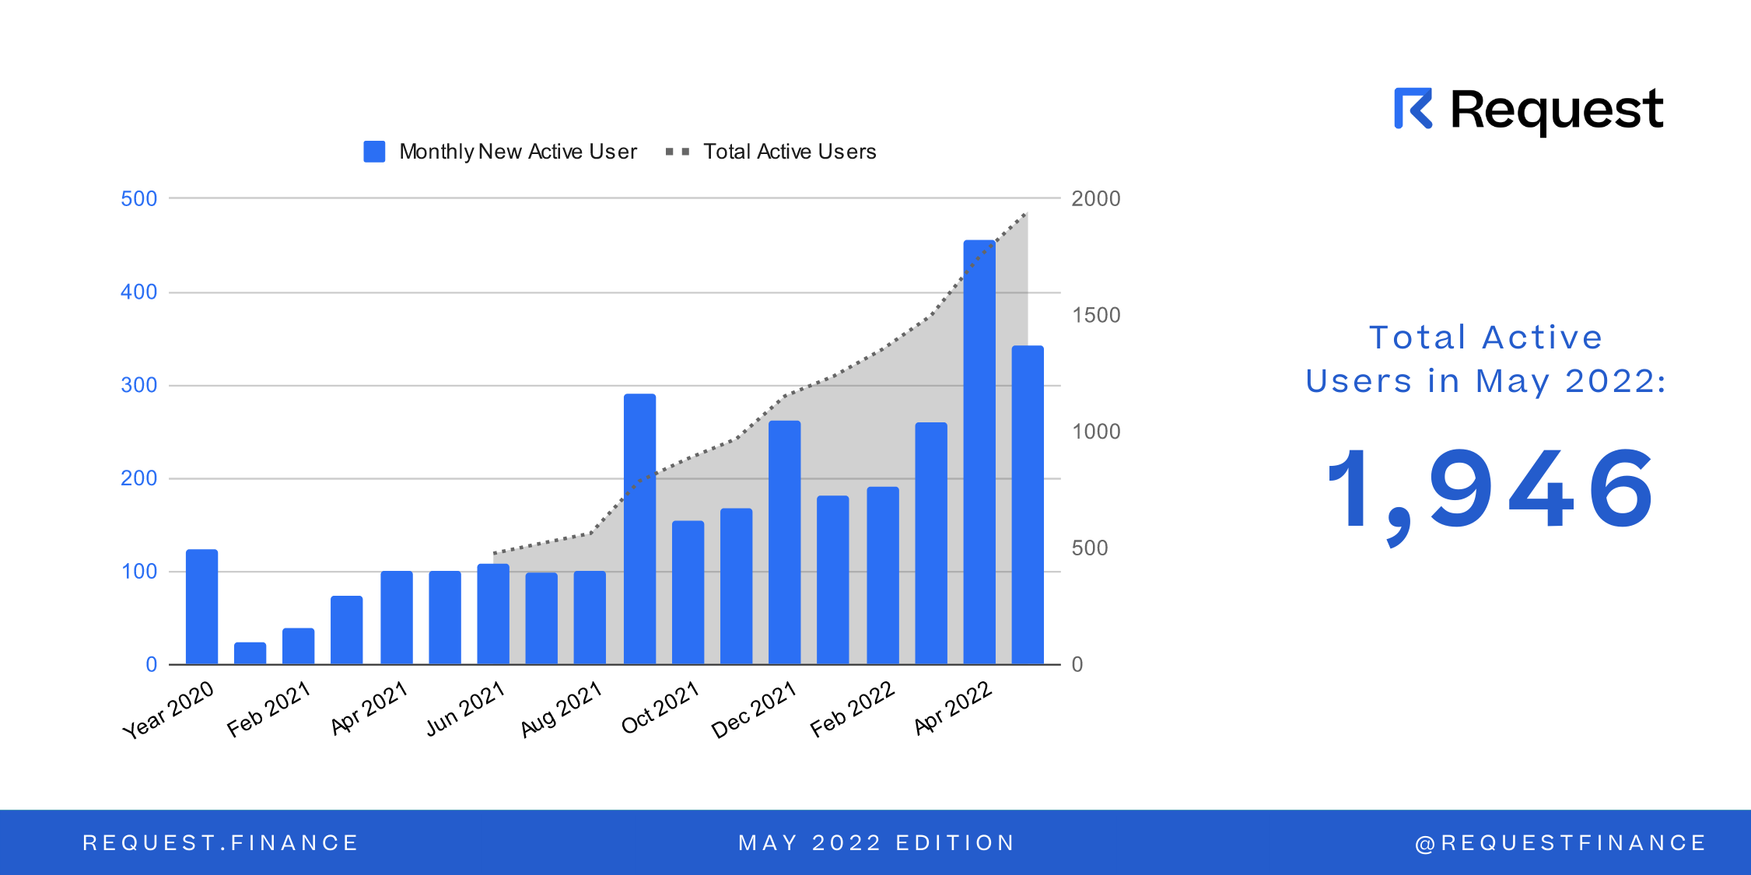The width and height of the screenshot is (1751, 875).
Task: Click the Total Active Users legend label
Action: point(790,152)
